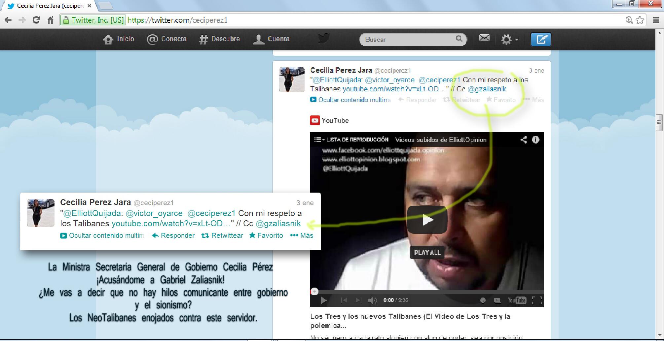Open the Conecta section

166,39
